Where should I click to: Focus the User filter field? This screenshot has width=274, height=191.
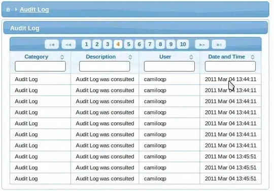coord(169,66)
